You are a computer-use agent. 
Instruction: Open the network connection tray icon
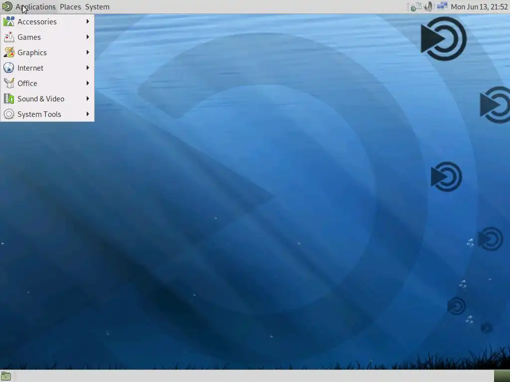pyautogui.click(x=442, y=6)
